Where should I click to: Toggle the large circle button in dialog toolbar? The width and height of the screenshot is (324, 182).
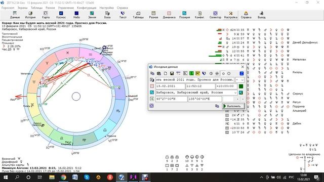pos(229,73)
